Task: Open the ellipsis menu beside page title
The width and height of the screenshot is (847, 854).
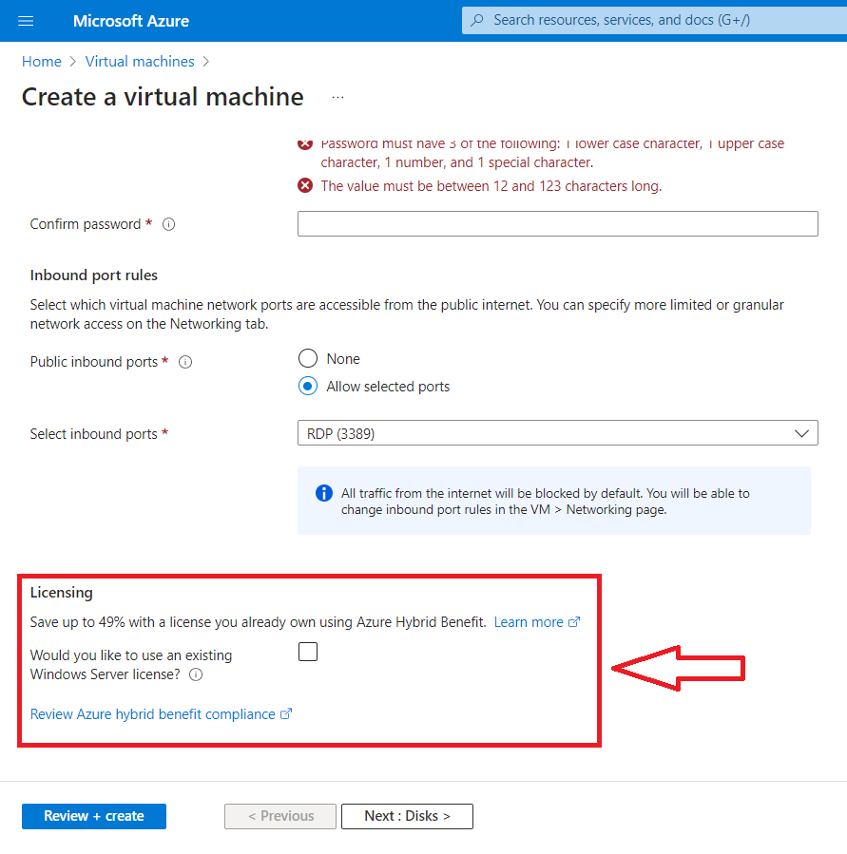Action: pos(337,98)
